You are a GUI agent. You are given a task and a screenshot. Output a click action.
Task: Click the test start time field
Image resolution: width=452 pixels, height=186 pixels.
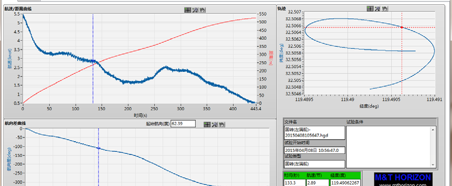pyautogui.click(x=314, y=150)
